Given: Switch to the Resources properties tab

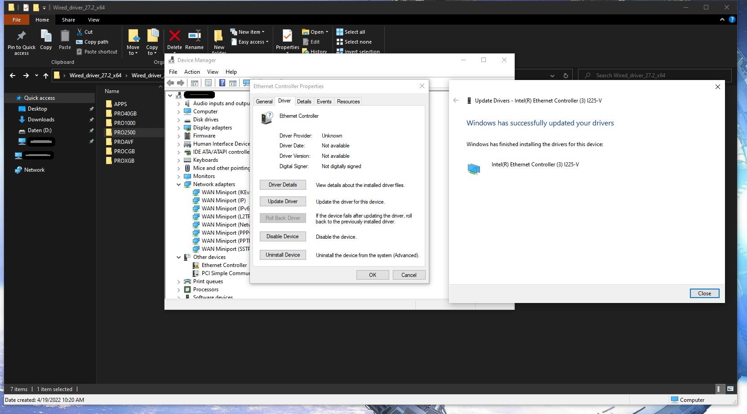Looking at the screenshot, I should click(348, 102).
